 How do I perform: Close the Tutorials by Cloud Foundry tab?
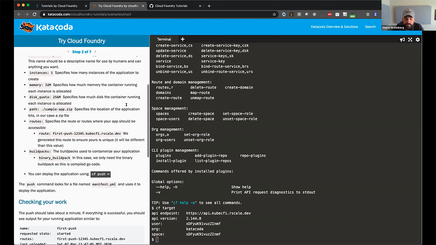click(x=86, y=6)
